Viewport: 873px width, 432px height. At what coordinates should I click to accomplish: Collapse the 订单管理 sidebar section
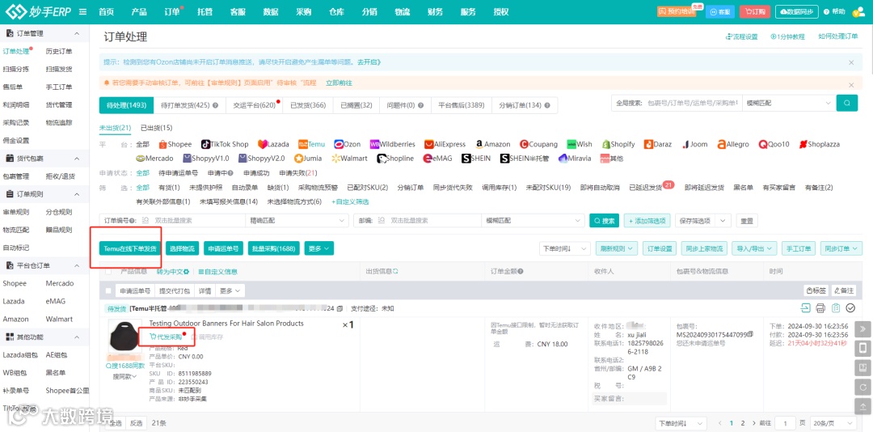click(78, 33)
